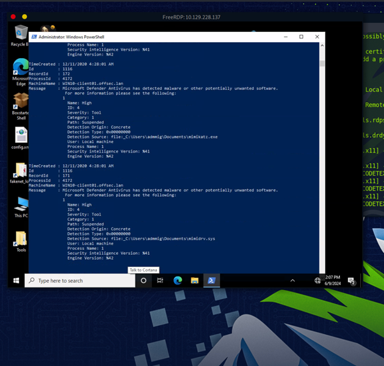This screenshot has width=384, height=366.
Task: Click the mimidrv.sys detection source path
Action: click(163, 239)
